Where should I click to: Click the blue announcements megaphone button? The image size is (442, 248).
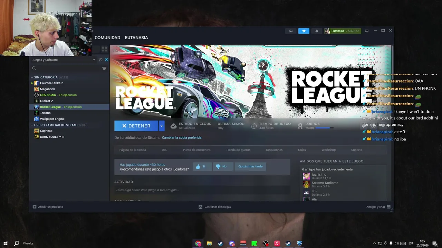304,31
